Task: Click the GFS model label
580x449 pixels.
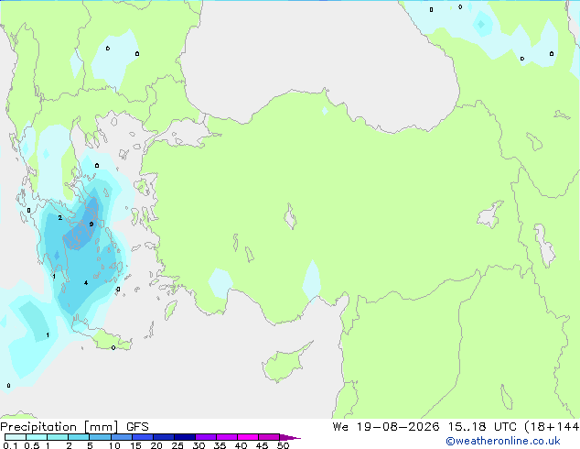Action: (137, 427)
